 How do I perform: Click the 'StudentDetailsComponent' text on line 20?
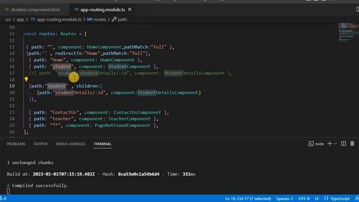(168, 93)
